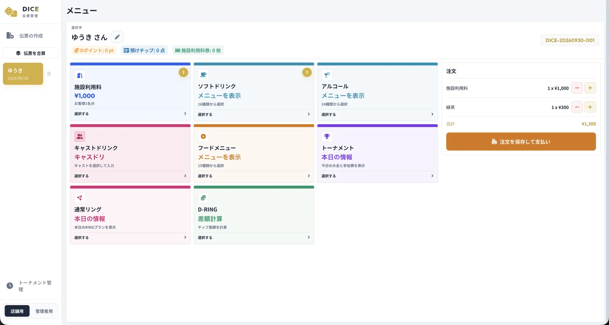
Task: Expand キャストドリンク 選択する chevron
Action: pos(185,176)
